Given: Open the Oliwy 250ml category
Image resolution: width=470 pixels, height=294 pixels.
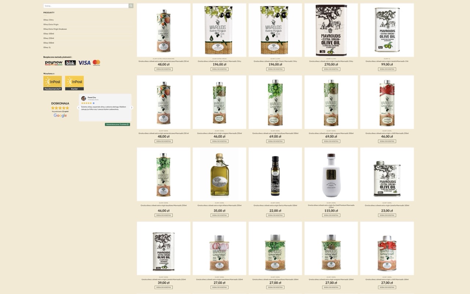Looking at the screenshot, I should [49, 38].
